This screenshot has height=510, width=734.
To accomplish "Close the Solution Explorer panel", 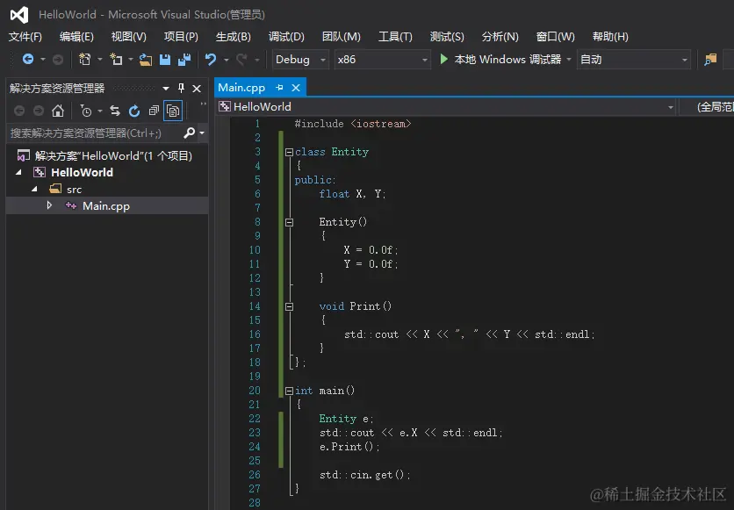I will pyautogui.click(x=197, y=89).
